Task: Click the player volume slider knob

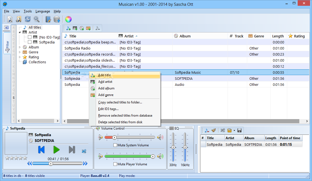Action: 153,157
